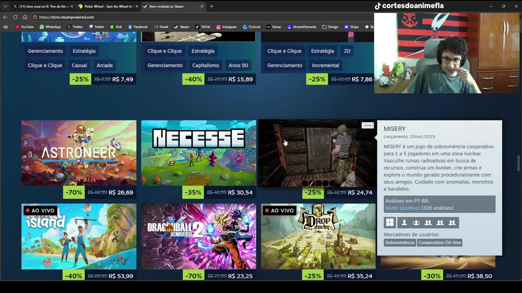Close the X nime tab
The height and width of the screenshot is (293, 522).
point(72,6)
